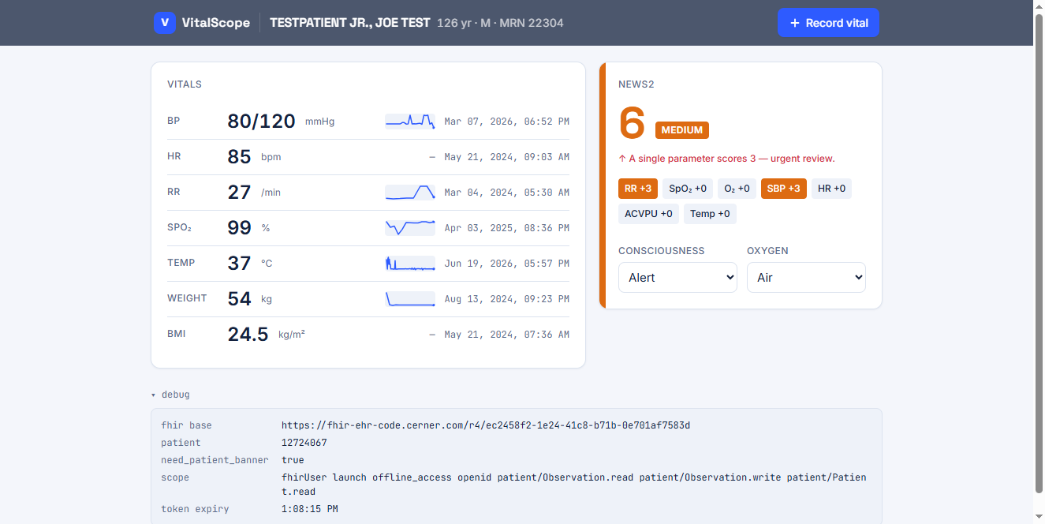This screenshot has height=524, width=1045.
Task: Click the WEIGHT timestamp Aug 13, 2024
Action: [x=507, y=299]
